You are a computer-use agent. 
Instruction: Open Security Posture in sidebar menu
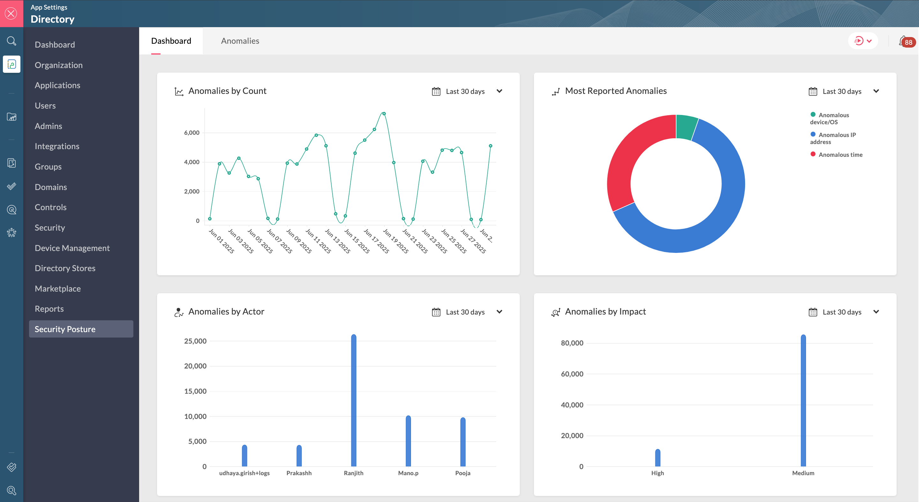coord(65,329)
